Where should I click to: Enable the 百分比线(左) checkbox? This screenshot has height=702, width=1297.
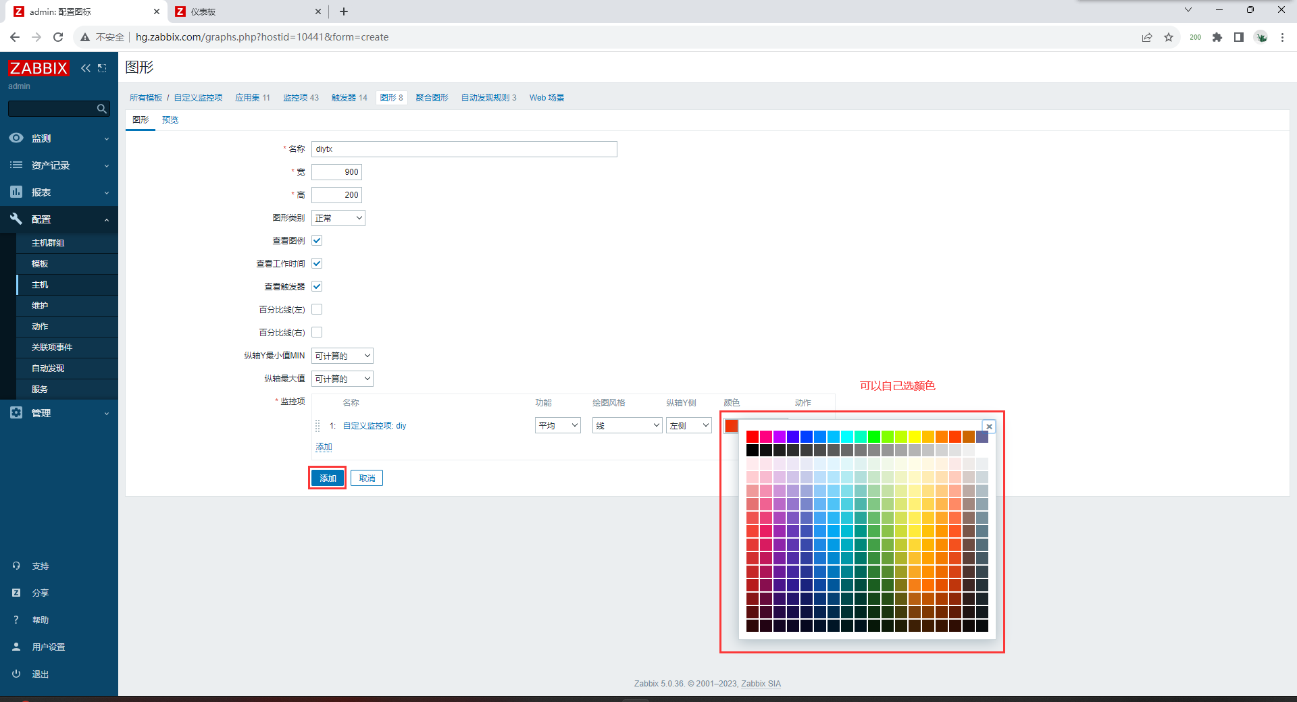tap(317, 309)
